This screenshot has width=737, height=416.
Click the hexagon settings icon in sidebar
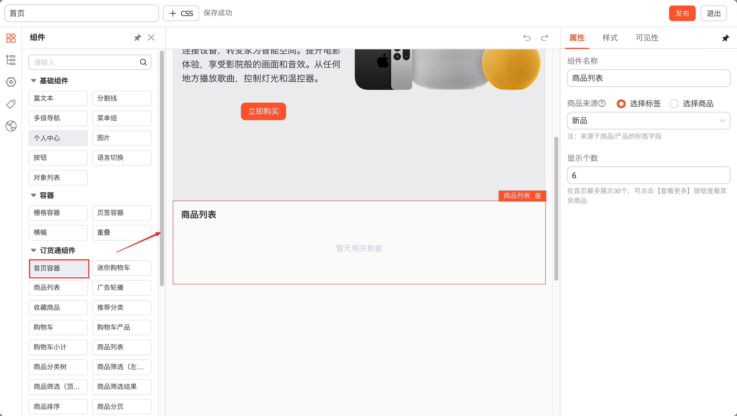[11, 82]
